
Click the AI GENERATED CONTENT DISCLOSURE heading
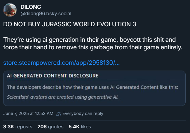pos(53,76)
